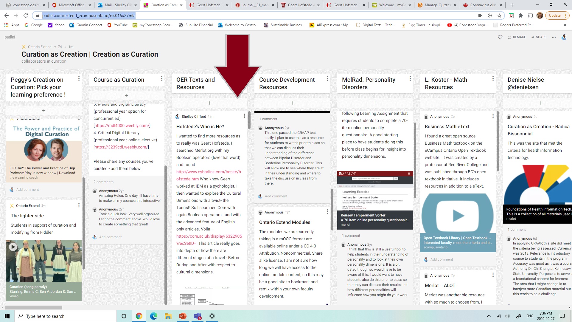572x322 pixels.
Task: Click the OER Texts column vertical scrollbar
Action: 249,120
